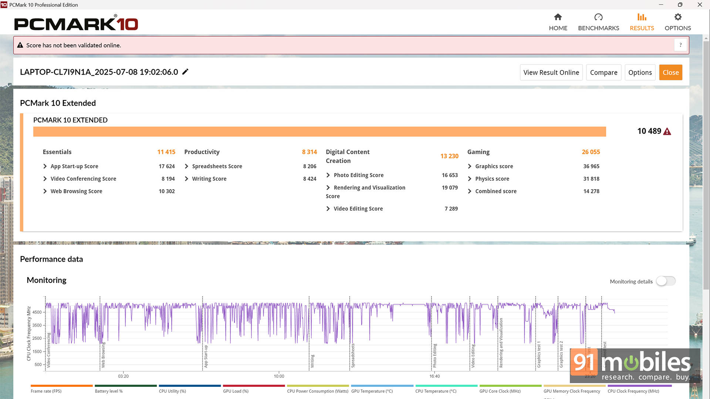Click the Web Browsing timeline marker
Image resolution: width=710 pixels, height=399 pixels.
[x=103, y=355]
